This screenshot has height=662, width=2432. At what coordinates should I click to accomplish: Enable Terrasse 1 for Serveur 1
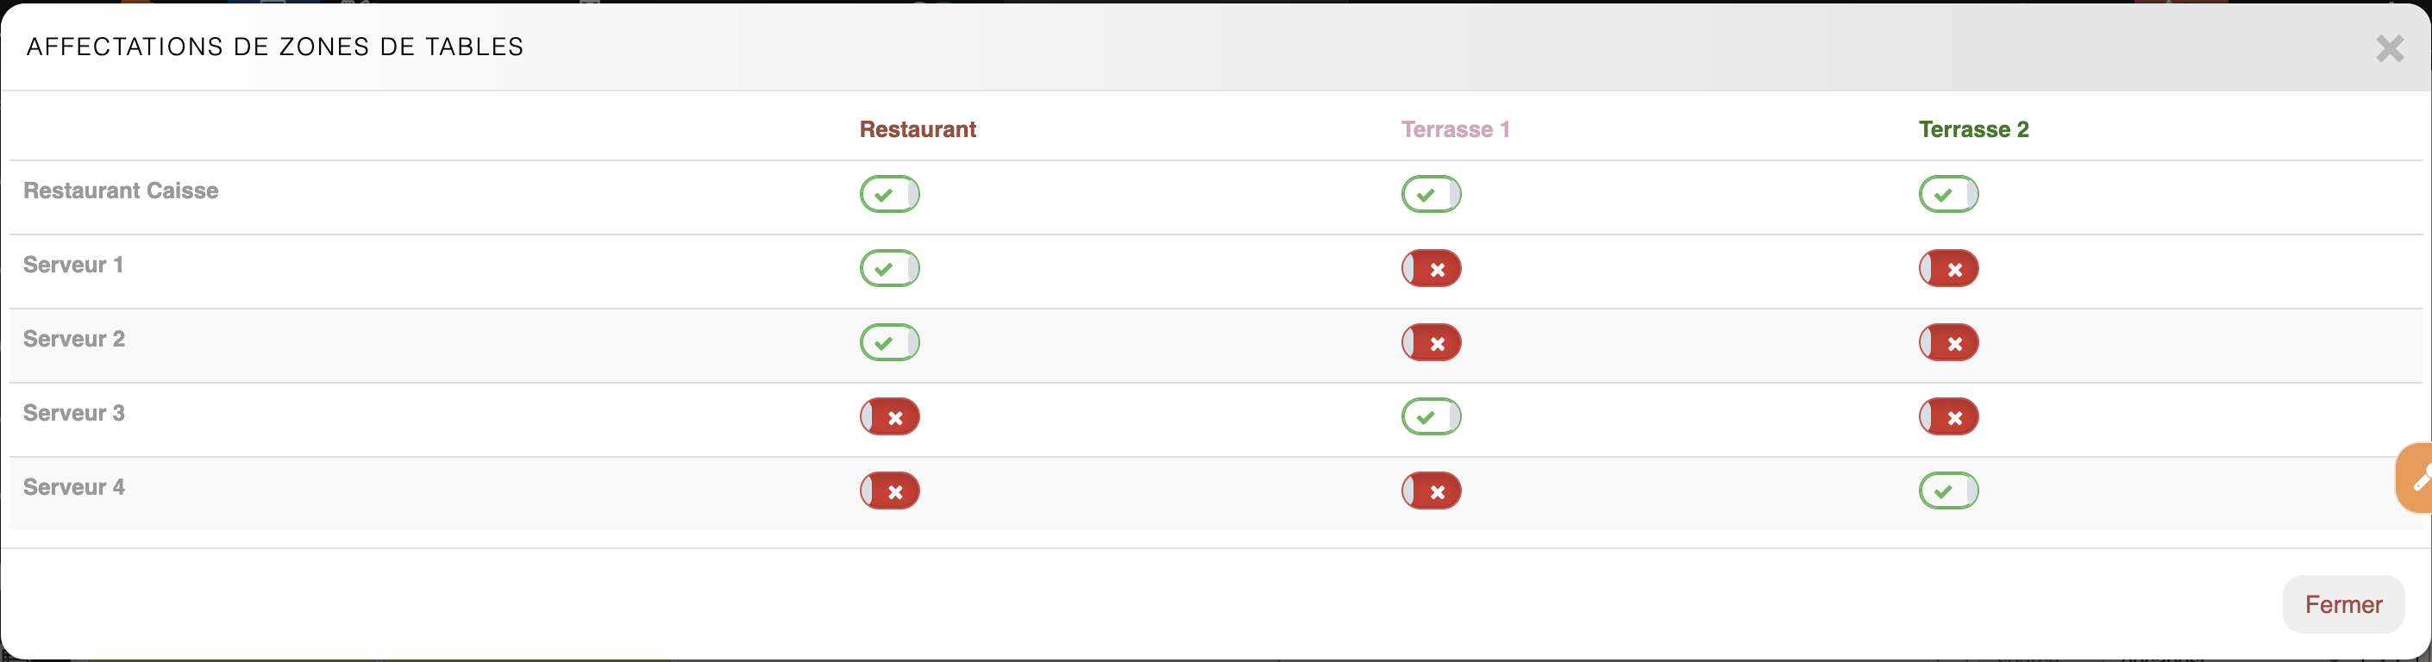[1431, 269]
